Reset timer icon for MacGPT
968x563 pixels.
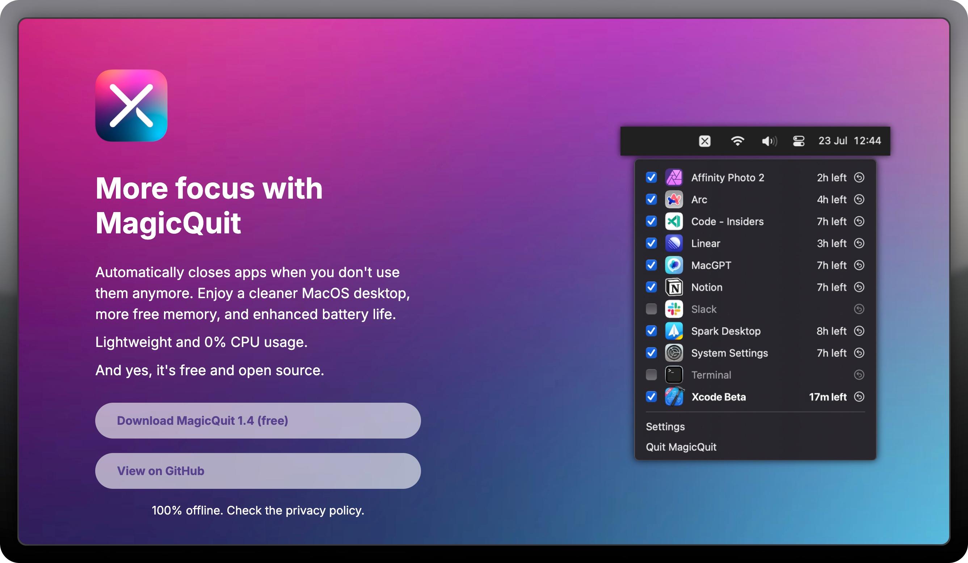coord(859,265)
